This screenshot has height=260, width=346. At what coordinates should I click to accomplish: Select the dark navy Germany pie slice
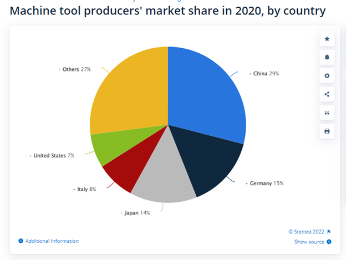pos(209,162)
